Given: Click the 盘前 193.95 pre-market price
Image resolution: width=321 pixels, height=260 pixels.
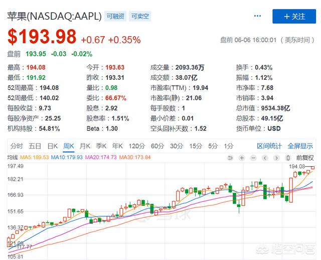Looking at the screenshot, I should coord(36,54).
